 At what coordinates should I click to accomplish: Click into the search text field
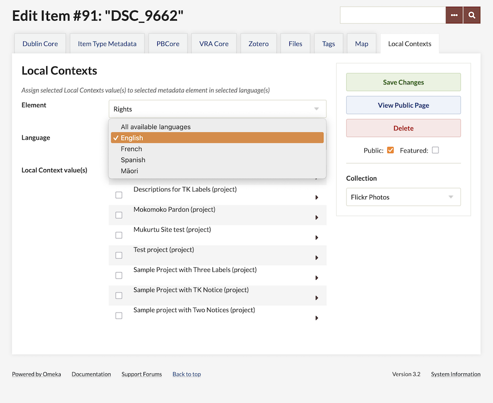click(393, 15)
